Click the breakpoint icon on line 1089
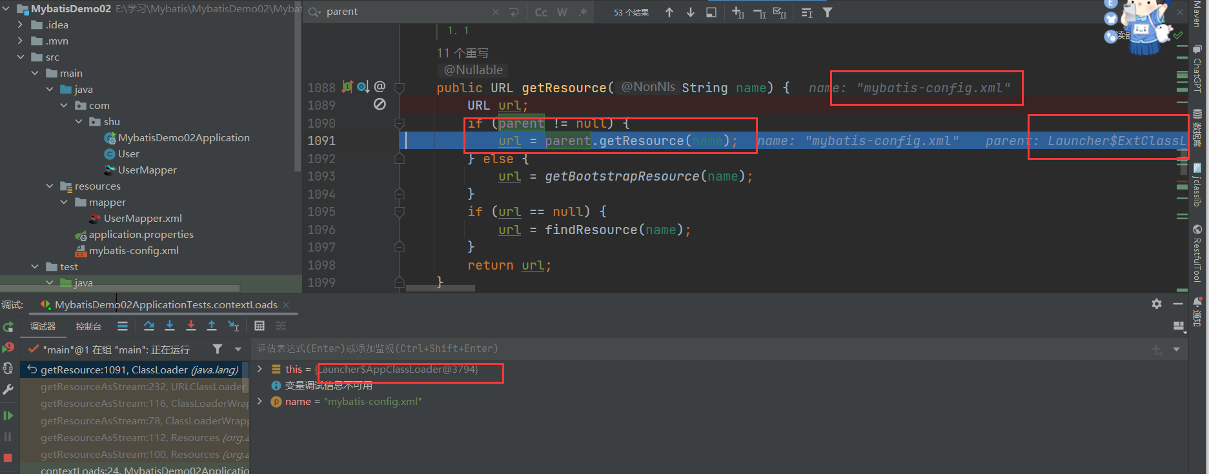This screenshot has height=474, width=1209. point(380,104)
